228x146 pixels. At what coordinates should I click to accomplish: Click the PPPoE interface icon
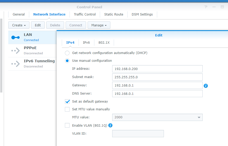16,51
